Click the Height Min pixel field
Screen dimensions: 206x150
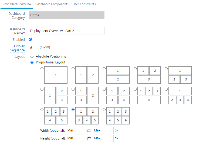tap(80, 138)
